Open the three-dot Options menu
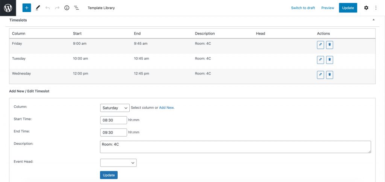 click(x=376, y=8)
